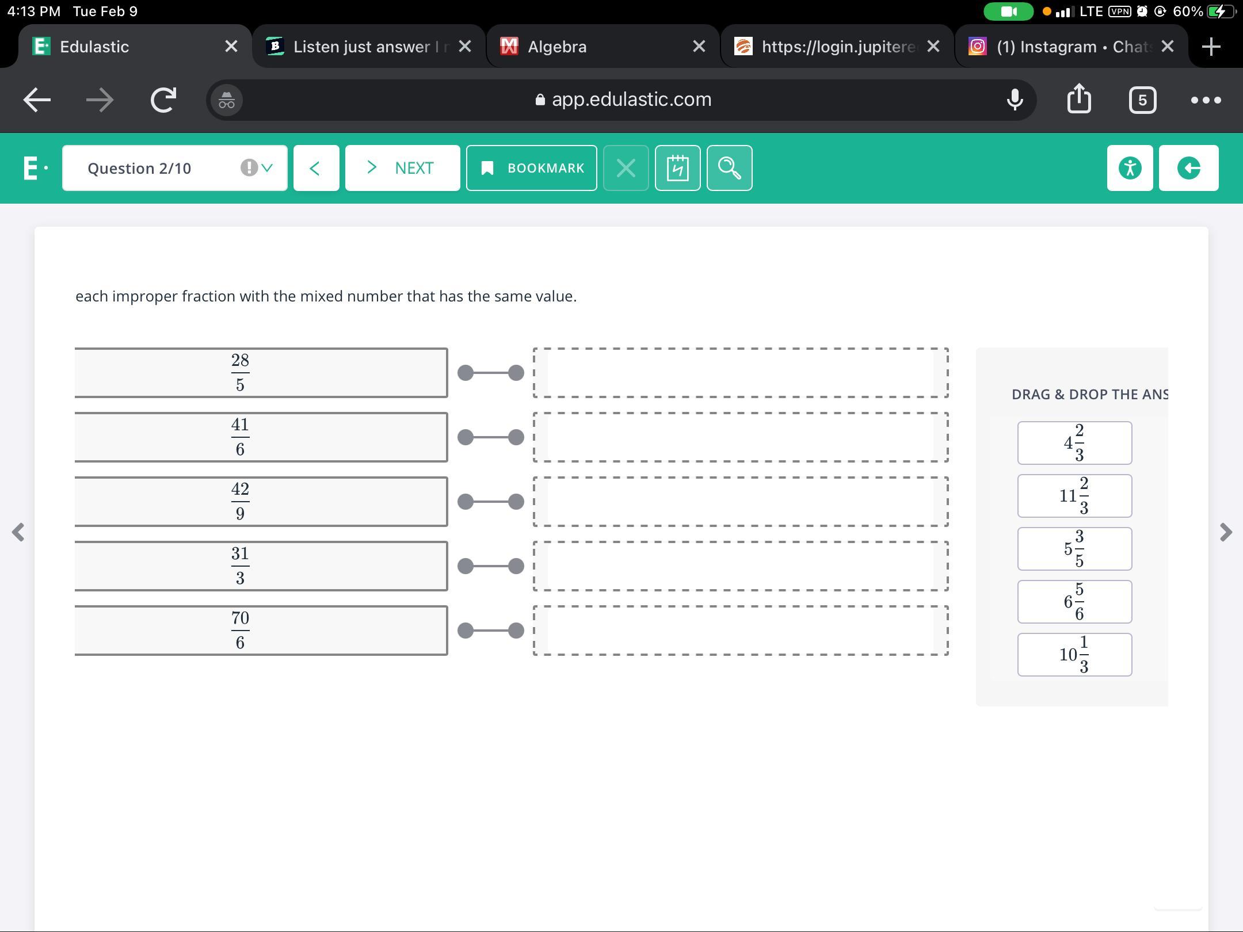Select the 10 1/3 answer tile

click(1074, 655)
